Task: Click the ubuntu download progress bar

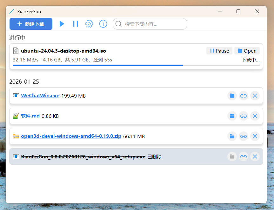Action: click(137, 65)
